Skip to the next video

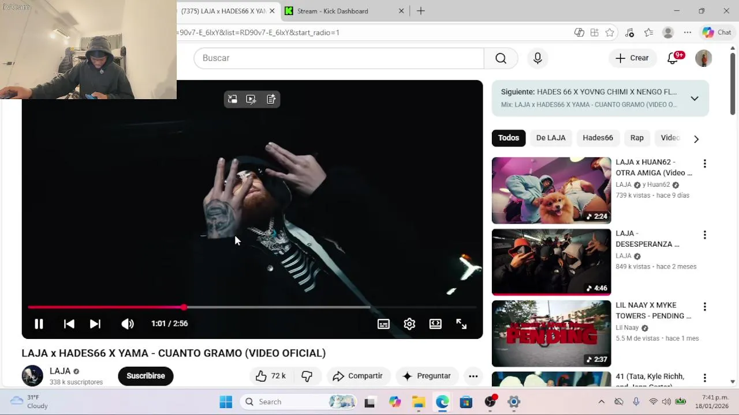(95, 324)
